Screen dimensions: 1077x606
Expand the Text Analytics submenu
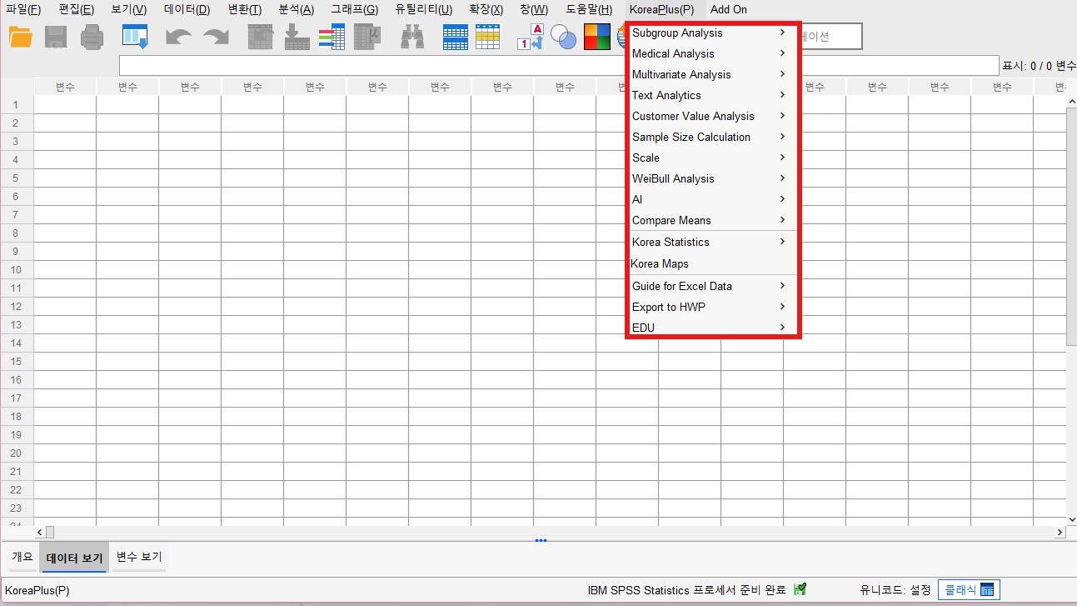coord(711,95)
